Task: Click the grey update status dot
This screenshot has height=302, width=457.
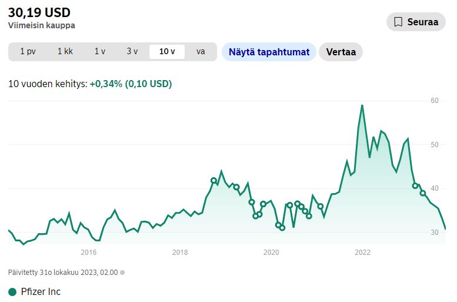Action: click(x=122, y=273)
